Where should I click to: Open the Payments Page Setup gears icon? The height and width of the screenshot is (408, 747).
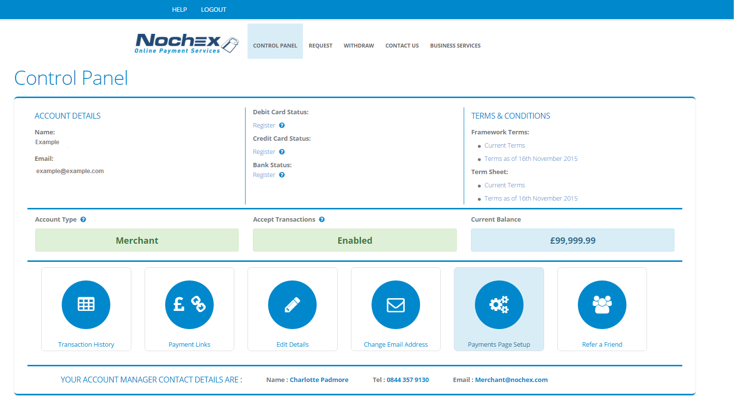499,305
